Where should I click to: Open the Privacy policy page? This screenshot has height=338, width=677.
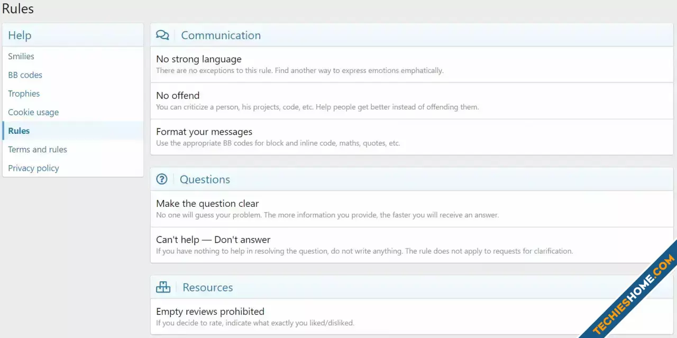pyautogui.click(x=33, y=168)
